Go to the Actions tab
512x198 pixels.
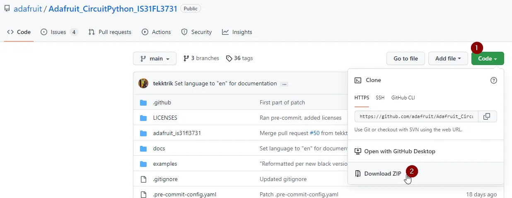click(156, 32)
